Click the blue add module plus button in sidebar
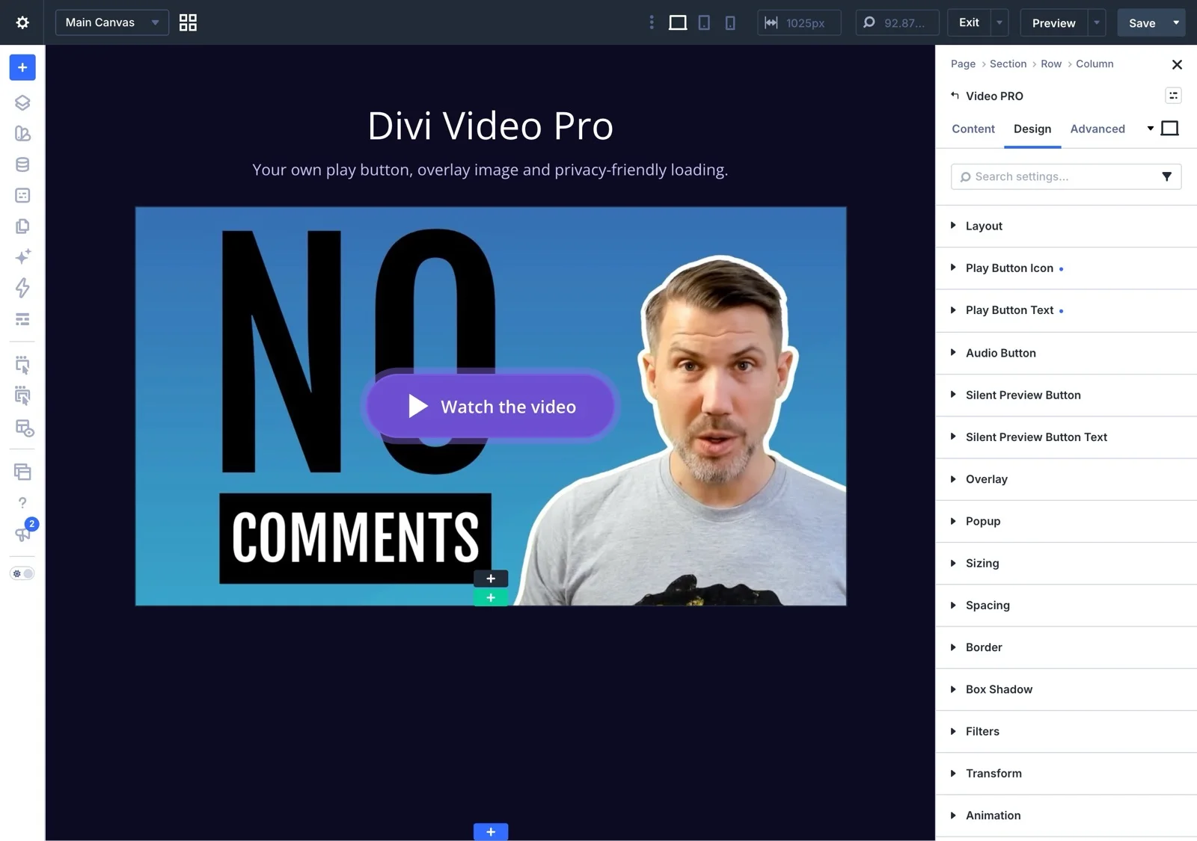Screen dimensions: 1197x841 [x=22, y=67]
